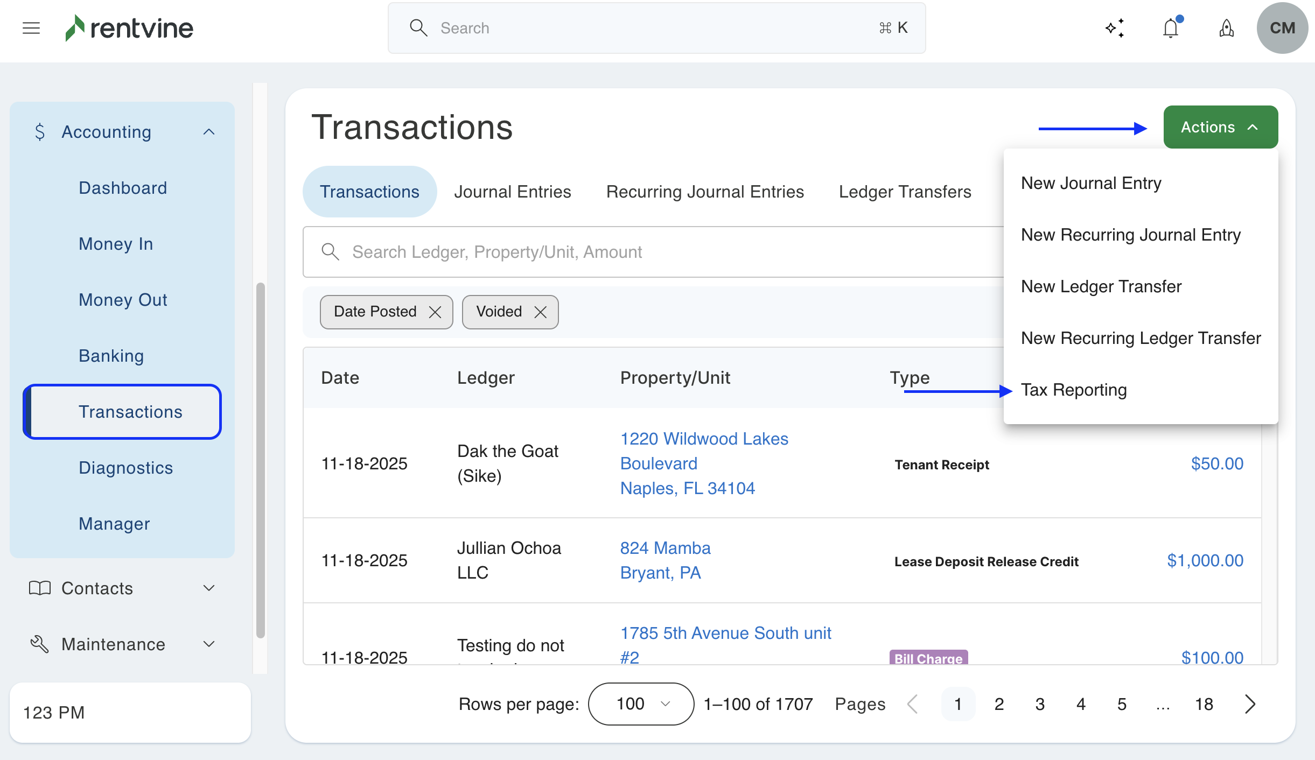The height and width of the screenshot is (760, 1315).
Task: Open the AI sparkle assistant icon
Action: [1115, 28]
